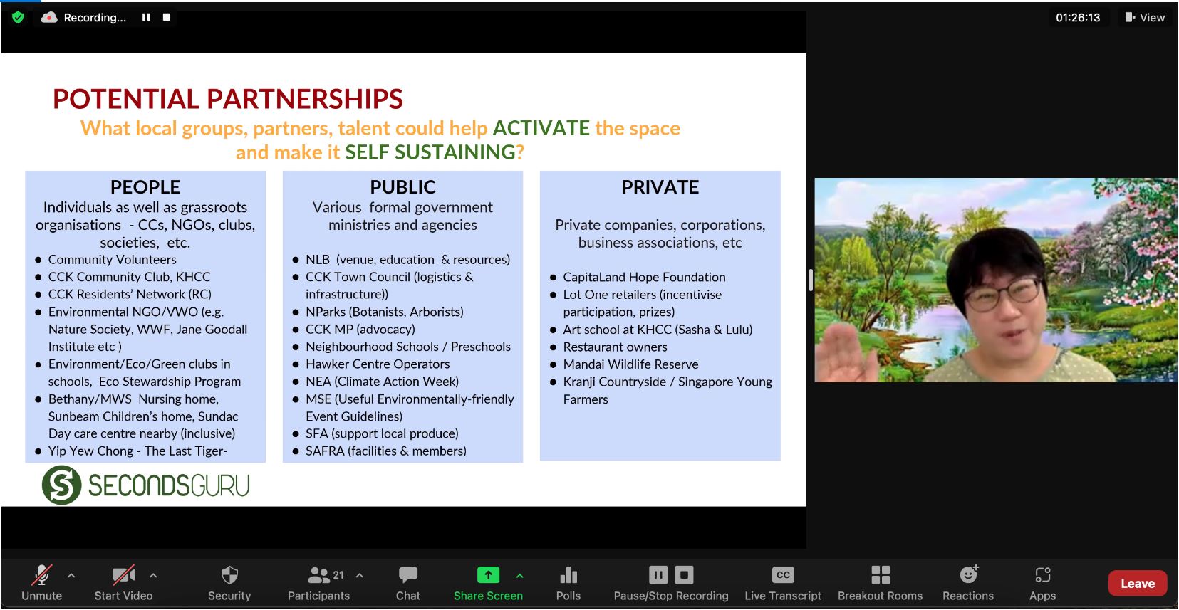
Task: Open the Apps icon
Action: click(x=1042, y=574)
